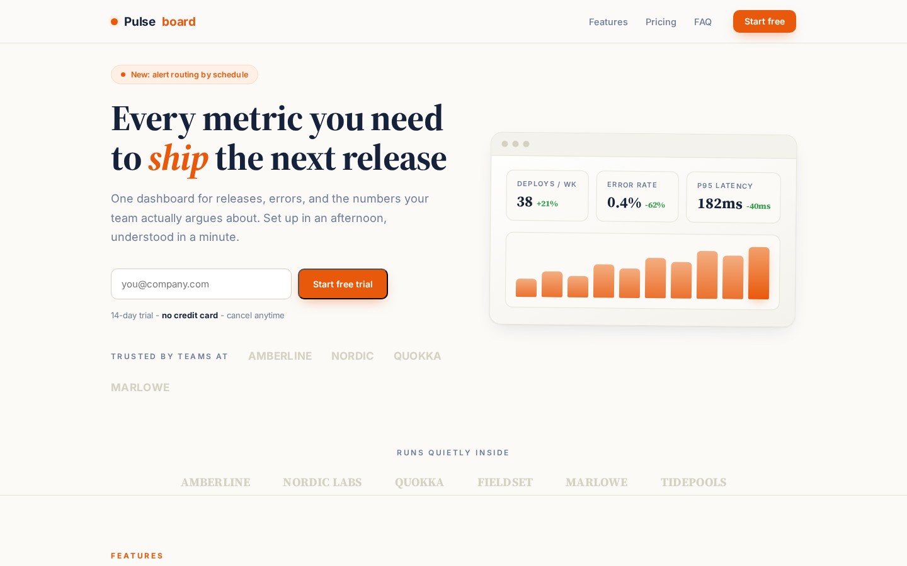This screenshot has height=566, width=907.
Task: Click the Start free trial button
Action: [x=343, y=284]
